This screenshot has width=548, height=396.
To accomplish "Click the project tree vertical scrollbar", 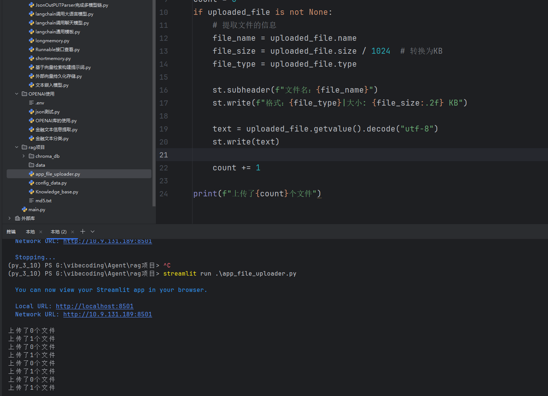I will point(154,104).
